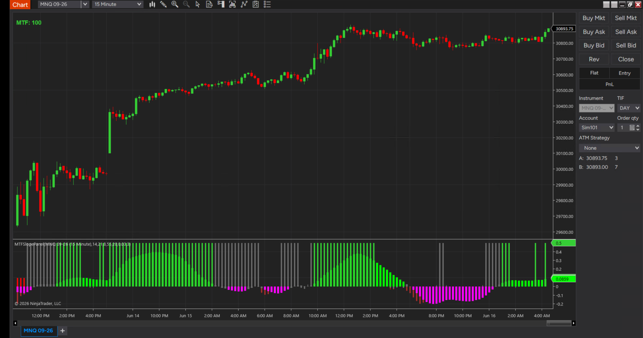Click the zoom out magnifier icon
643x338 pixels.
pos(186,4)
